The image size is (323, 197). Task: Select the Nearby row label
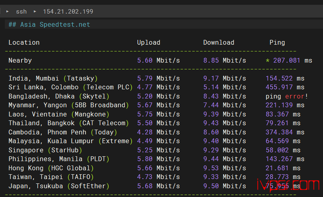coord(20,61)
